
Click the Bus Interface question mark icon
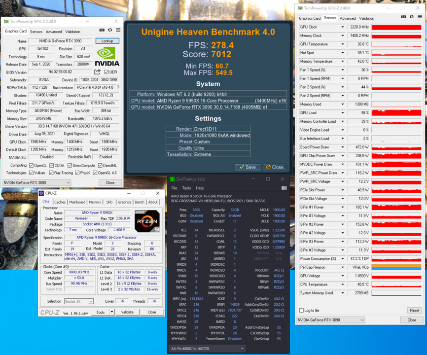(118, 87)
